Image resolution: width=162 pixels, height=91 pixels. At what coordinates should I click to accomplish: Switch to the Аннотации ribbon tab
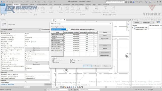(x=24, y=5)
